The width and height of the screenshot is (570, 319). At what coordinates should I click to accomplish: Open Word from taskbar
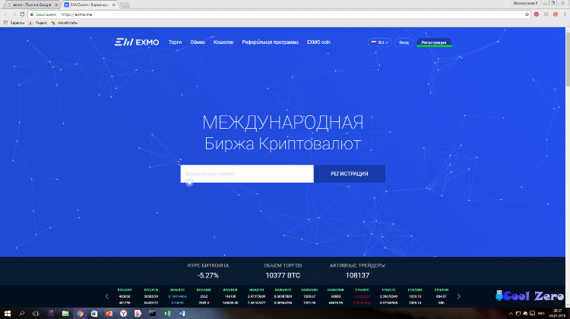point(182,313)
